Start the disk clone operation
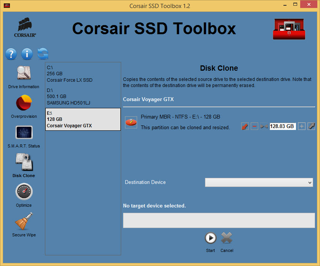Viewport: 320px width, 266px height. pyautogui.click(x=211, y=238)
